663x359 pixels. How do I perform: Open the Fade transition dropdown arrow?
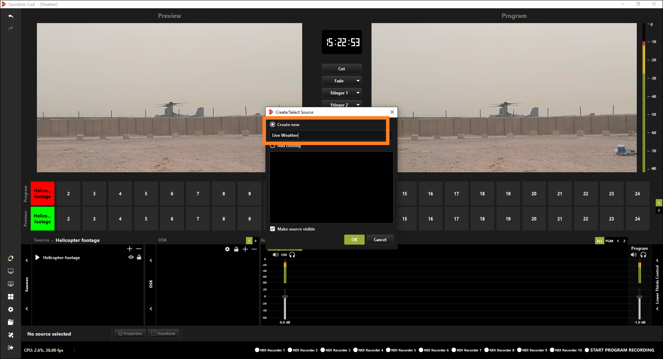[358, 81]
